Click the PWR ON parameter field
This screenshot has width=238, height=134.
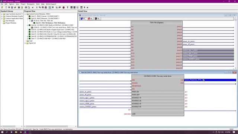pos(157,92)
